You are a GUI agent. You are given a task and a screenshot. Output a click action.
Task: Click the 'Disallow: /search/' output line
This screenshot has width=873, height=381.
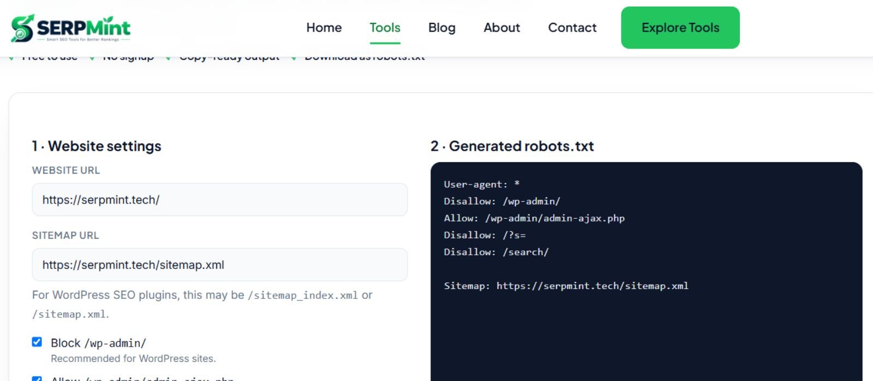coord(496,252)
